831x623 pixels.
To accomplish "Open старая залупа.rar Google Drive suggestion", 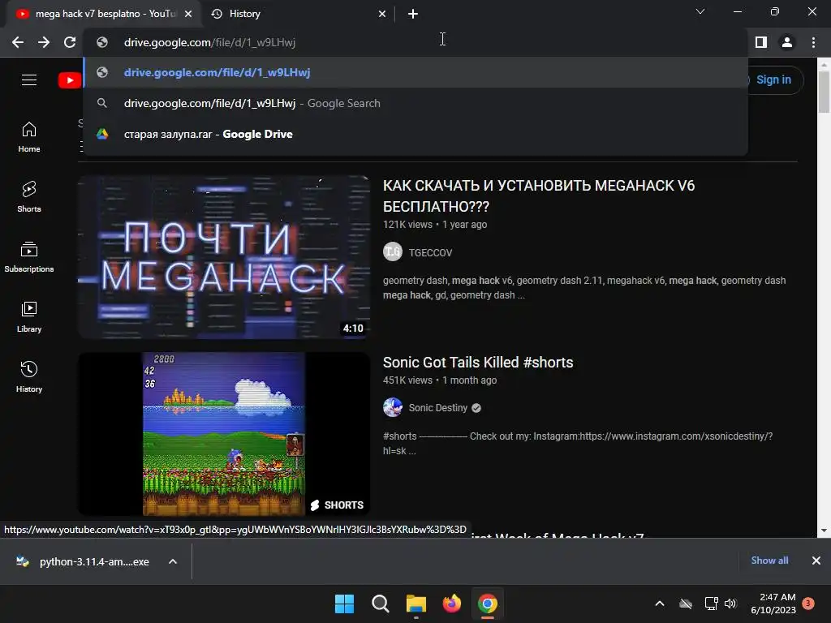I will click(415, 134).
